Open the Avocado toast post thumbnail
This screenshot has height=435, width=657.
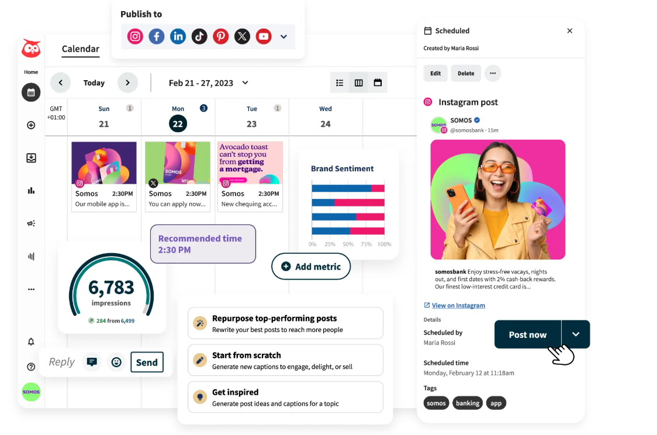click(250, 163)
